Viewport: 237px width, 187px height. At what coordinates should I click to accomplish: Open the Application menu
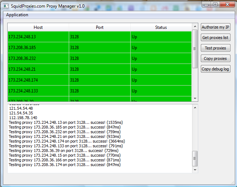click(17, 15)
